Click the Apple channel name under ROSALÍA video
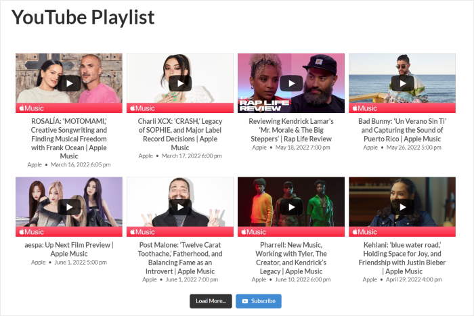This screenshot has height=316, width=474. pos(35,164)
